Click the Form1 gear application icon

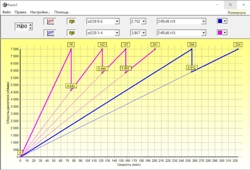[x=5, y=5]
